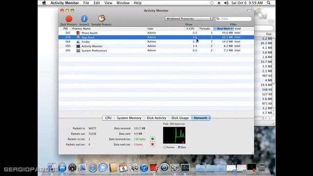Sort by the PID column header

65,29
